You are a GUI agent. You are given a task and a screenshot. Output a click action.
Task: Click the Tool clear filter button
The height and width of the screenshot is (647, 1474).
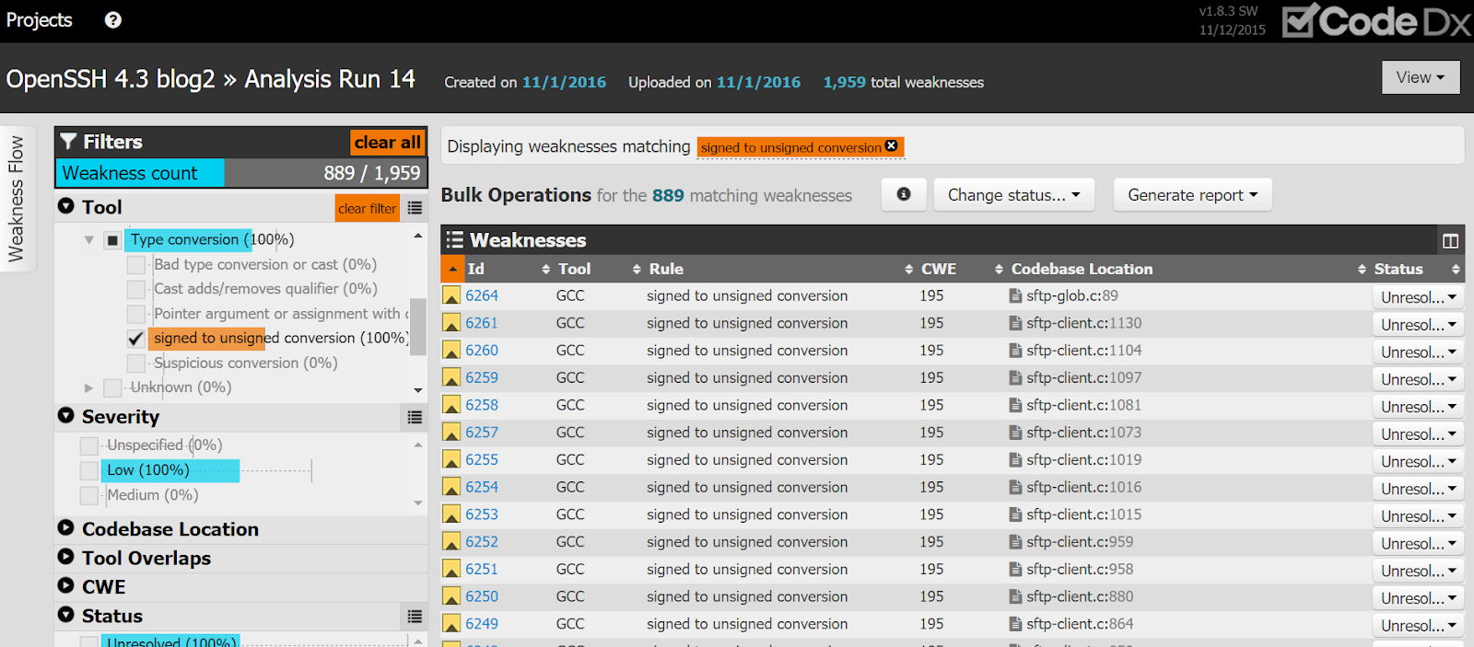[x=367, y=208]
